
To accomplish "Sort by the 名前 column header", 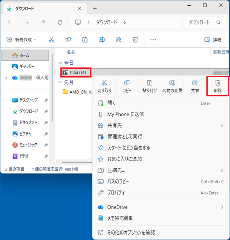I will (71, 52).
